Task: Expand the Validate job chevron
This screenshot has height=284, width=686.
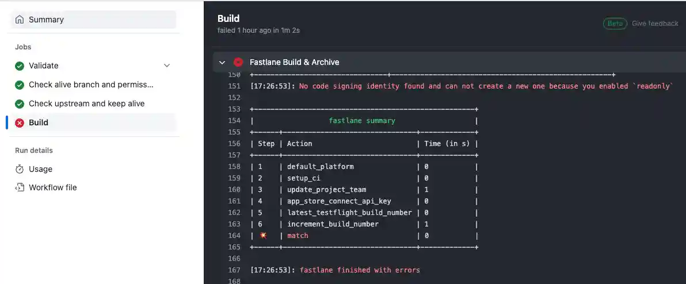Action: [x=167, y=66]
